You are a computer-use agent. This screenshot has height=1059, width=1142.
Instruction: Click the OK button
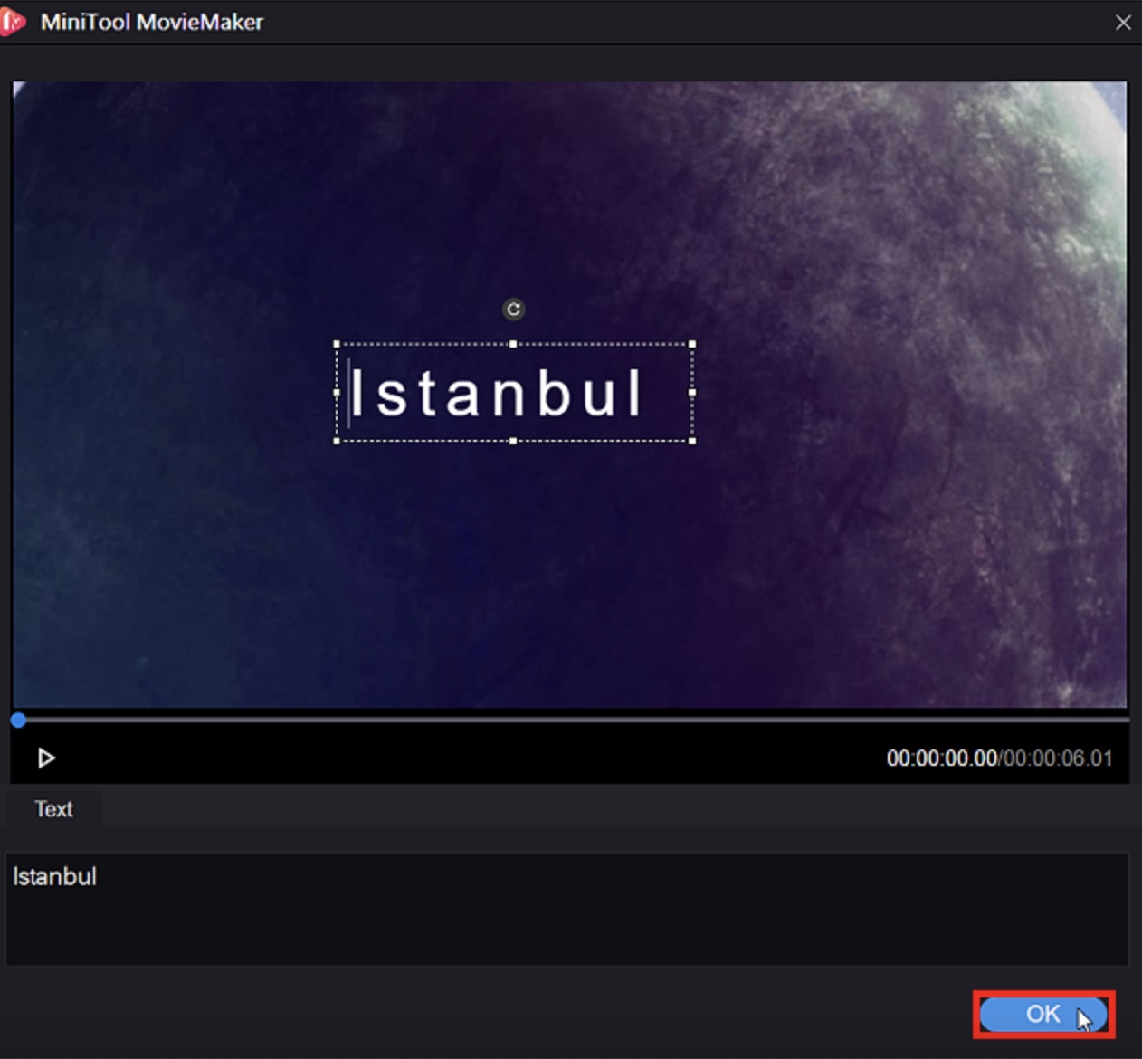pos(1043,1014)
